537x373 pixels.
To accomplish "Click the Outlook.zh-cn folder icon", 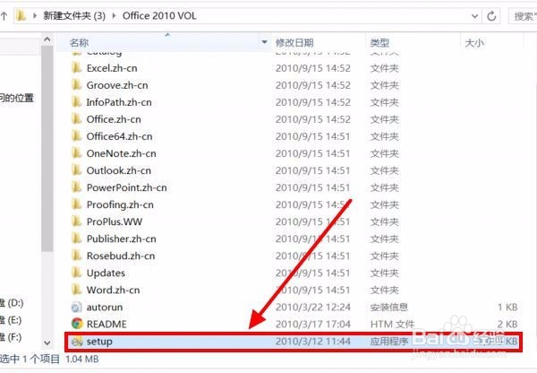I will (77, 170).
